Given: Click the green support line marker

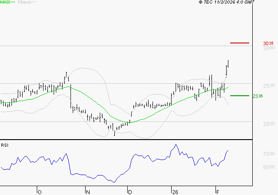Looking at the screenshot, I should (239, 96).
